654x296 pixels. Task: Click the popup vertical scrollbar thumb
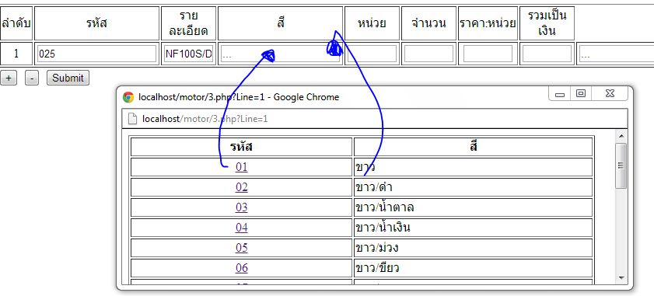coord(621,165)
